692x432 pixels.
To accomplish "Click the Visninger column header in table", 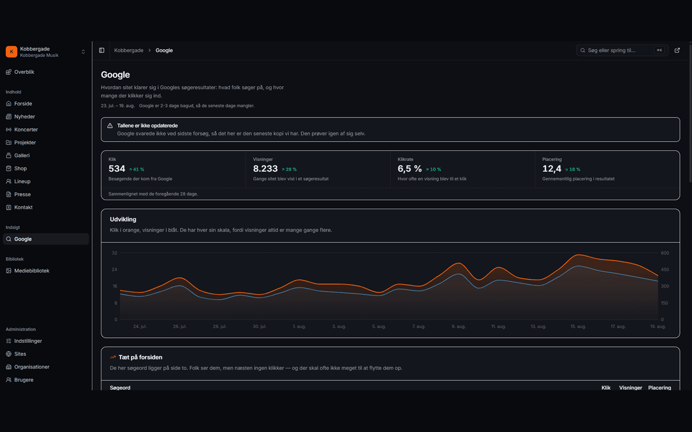I will (x=630, y=388).
